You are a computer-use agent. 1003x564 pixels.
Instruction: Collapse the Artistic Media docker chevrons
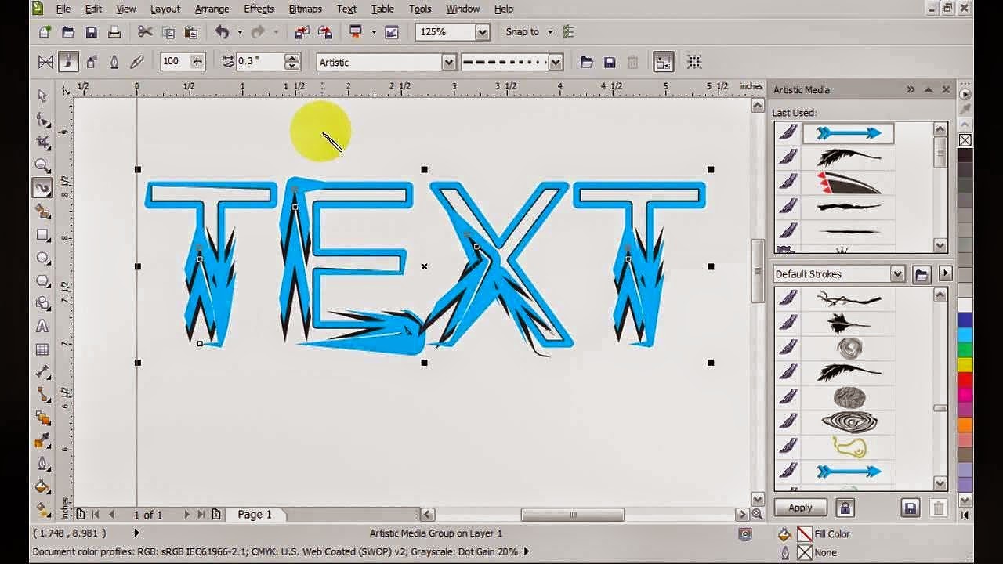point(911,89)
